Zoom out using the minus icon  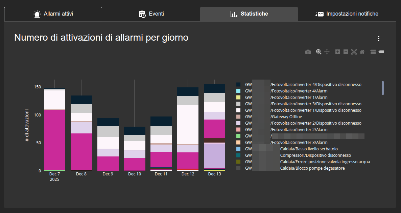pyautogui.click(x=346, y=52)
